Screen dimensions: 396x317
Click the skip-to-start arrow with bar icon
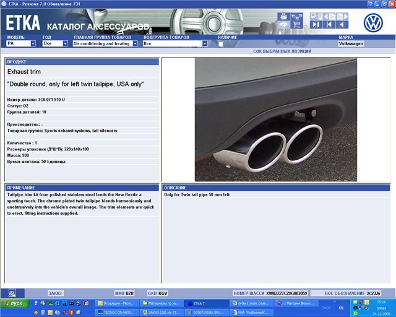329,25
